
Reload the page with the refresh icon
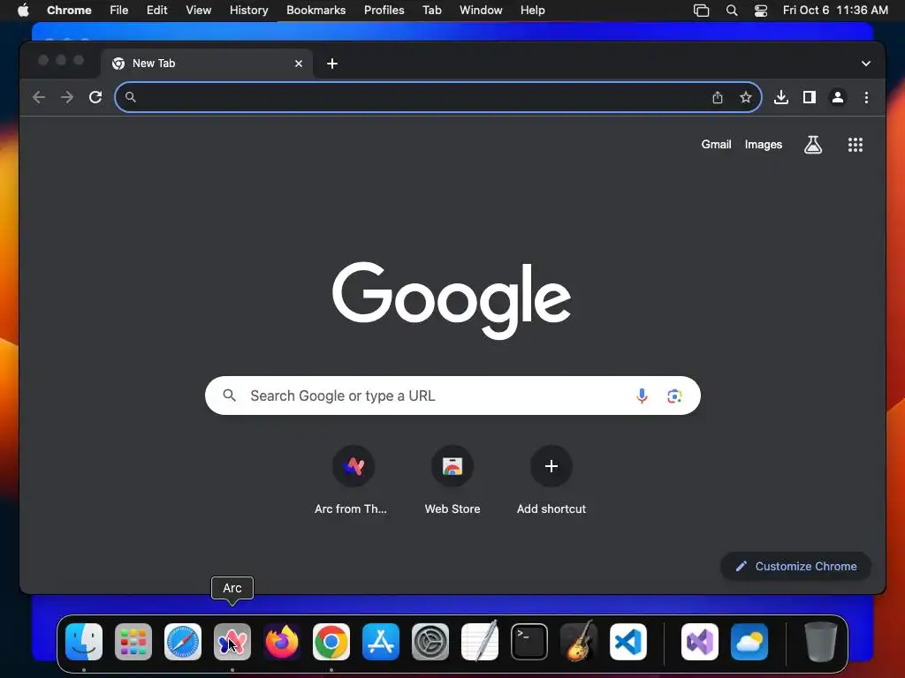(x=95, y=97)
